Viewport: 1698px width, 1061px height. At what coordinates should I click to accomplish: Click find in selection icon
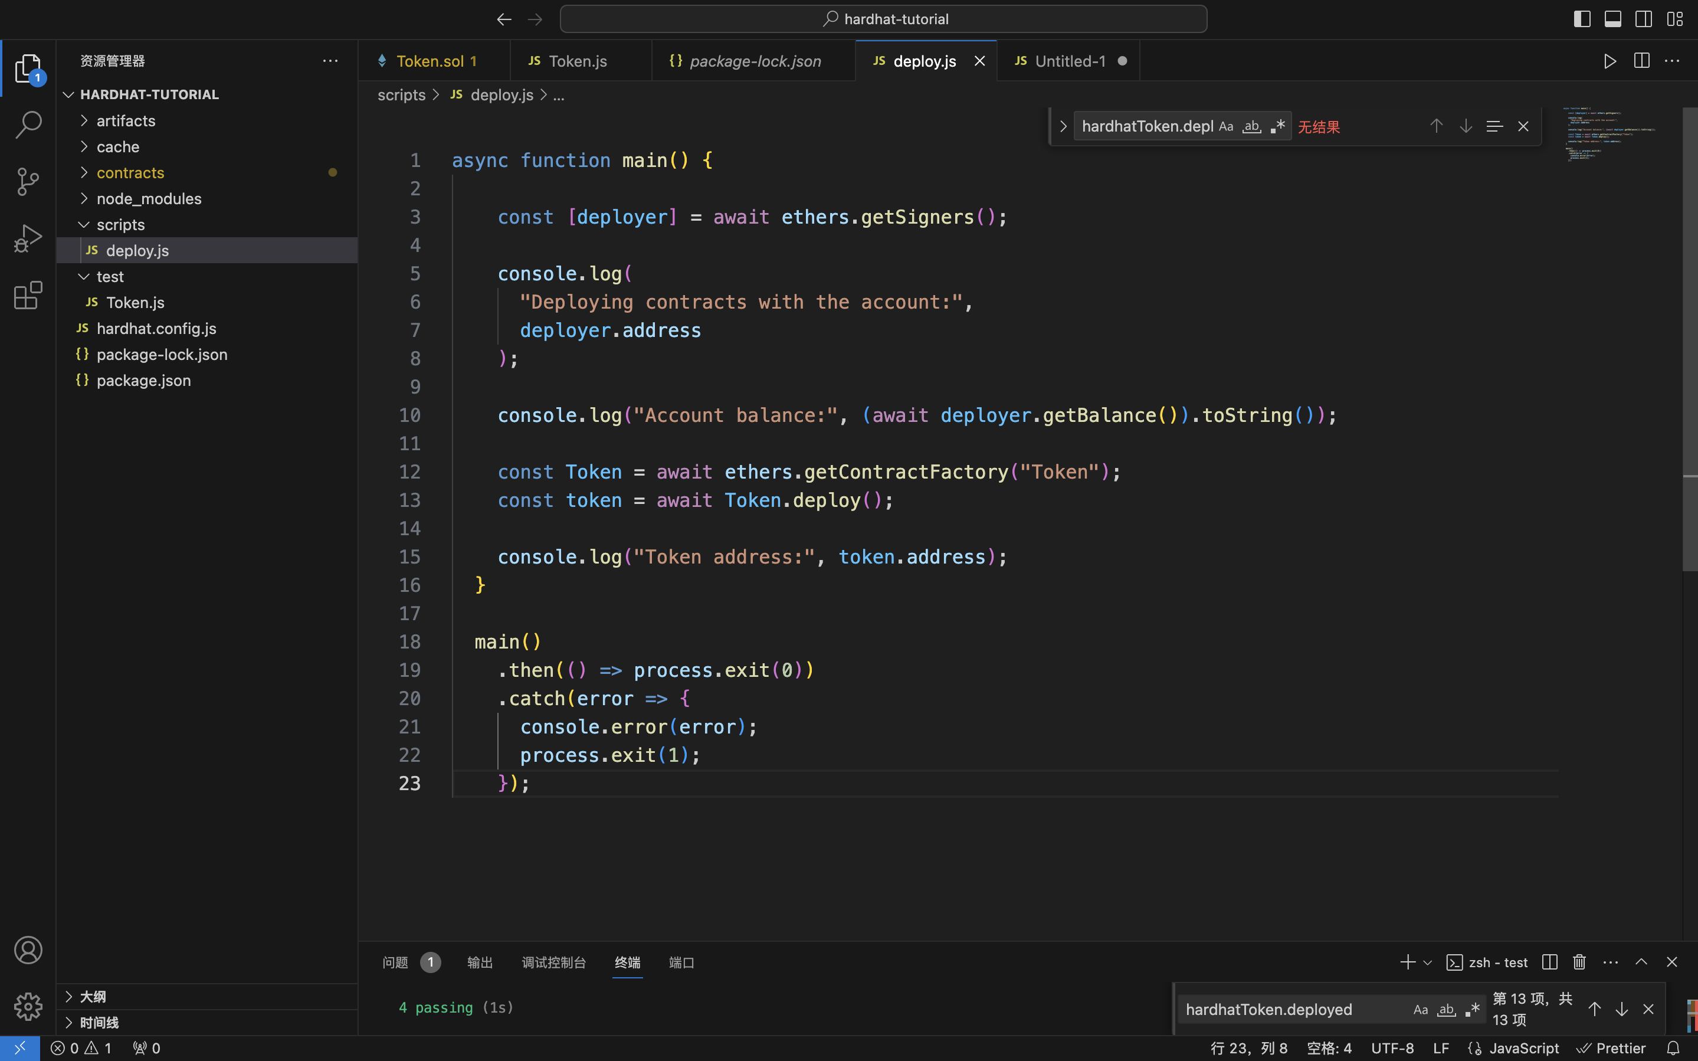click(1494, 126)
